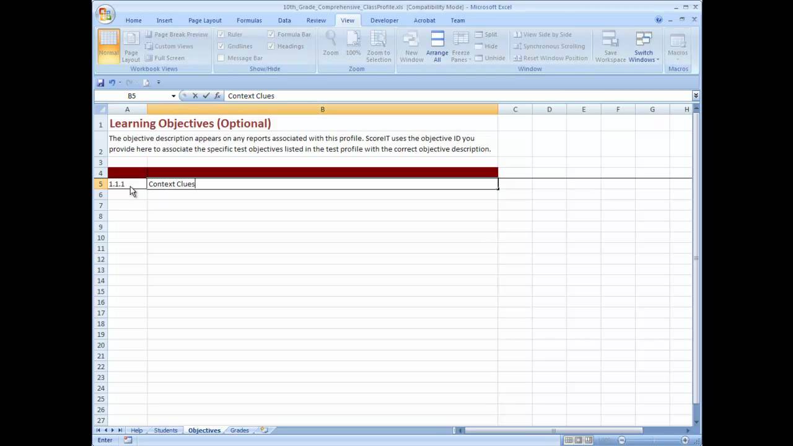Viewport: 793px width, 446px height.
Task: Go to first sheet tab arrow
Action: click(98, 430)
